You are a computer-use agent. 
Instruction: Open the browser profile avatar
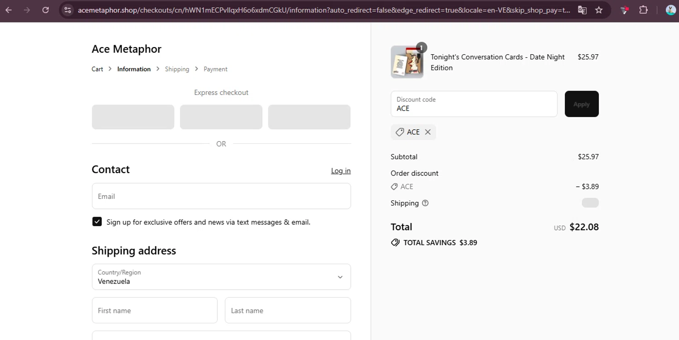tap(671, 10)
